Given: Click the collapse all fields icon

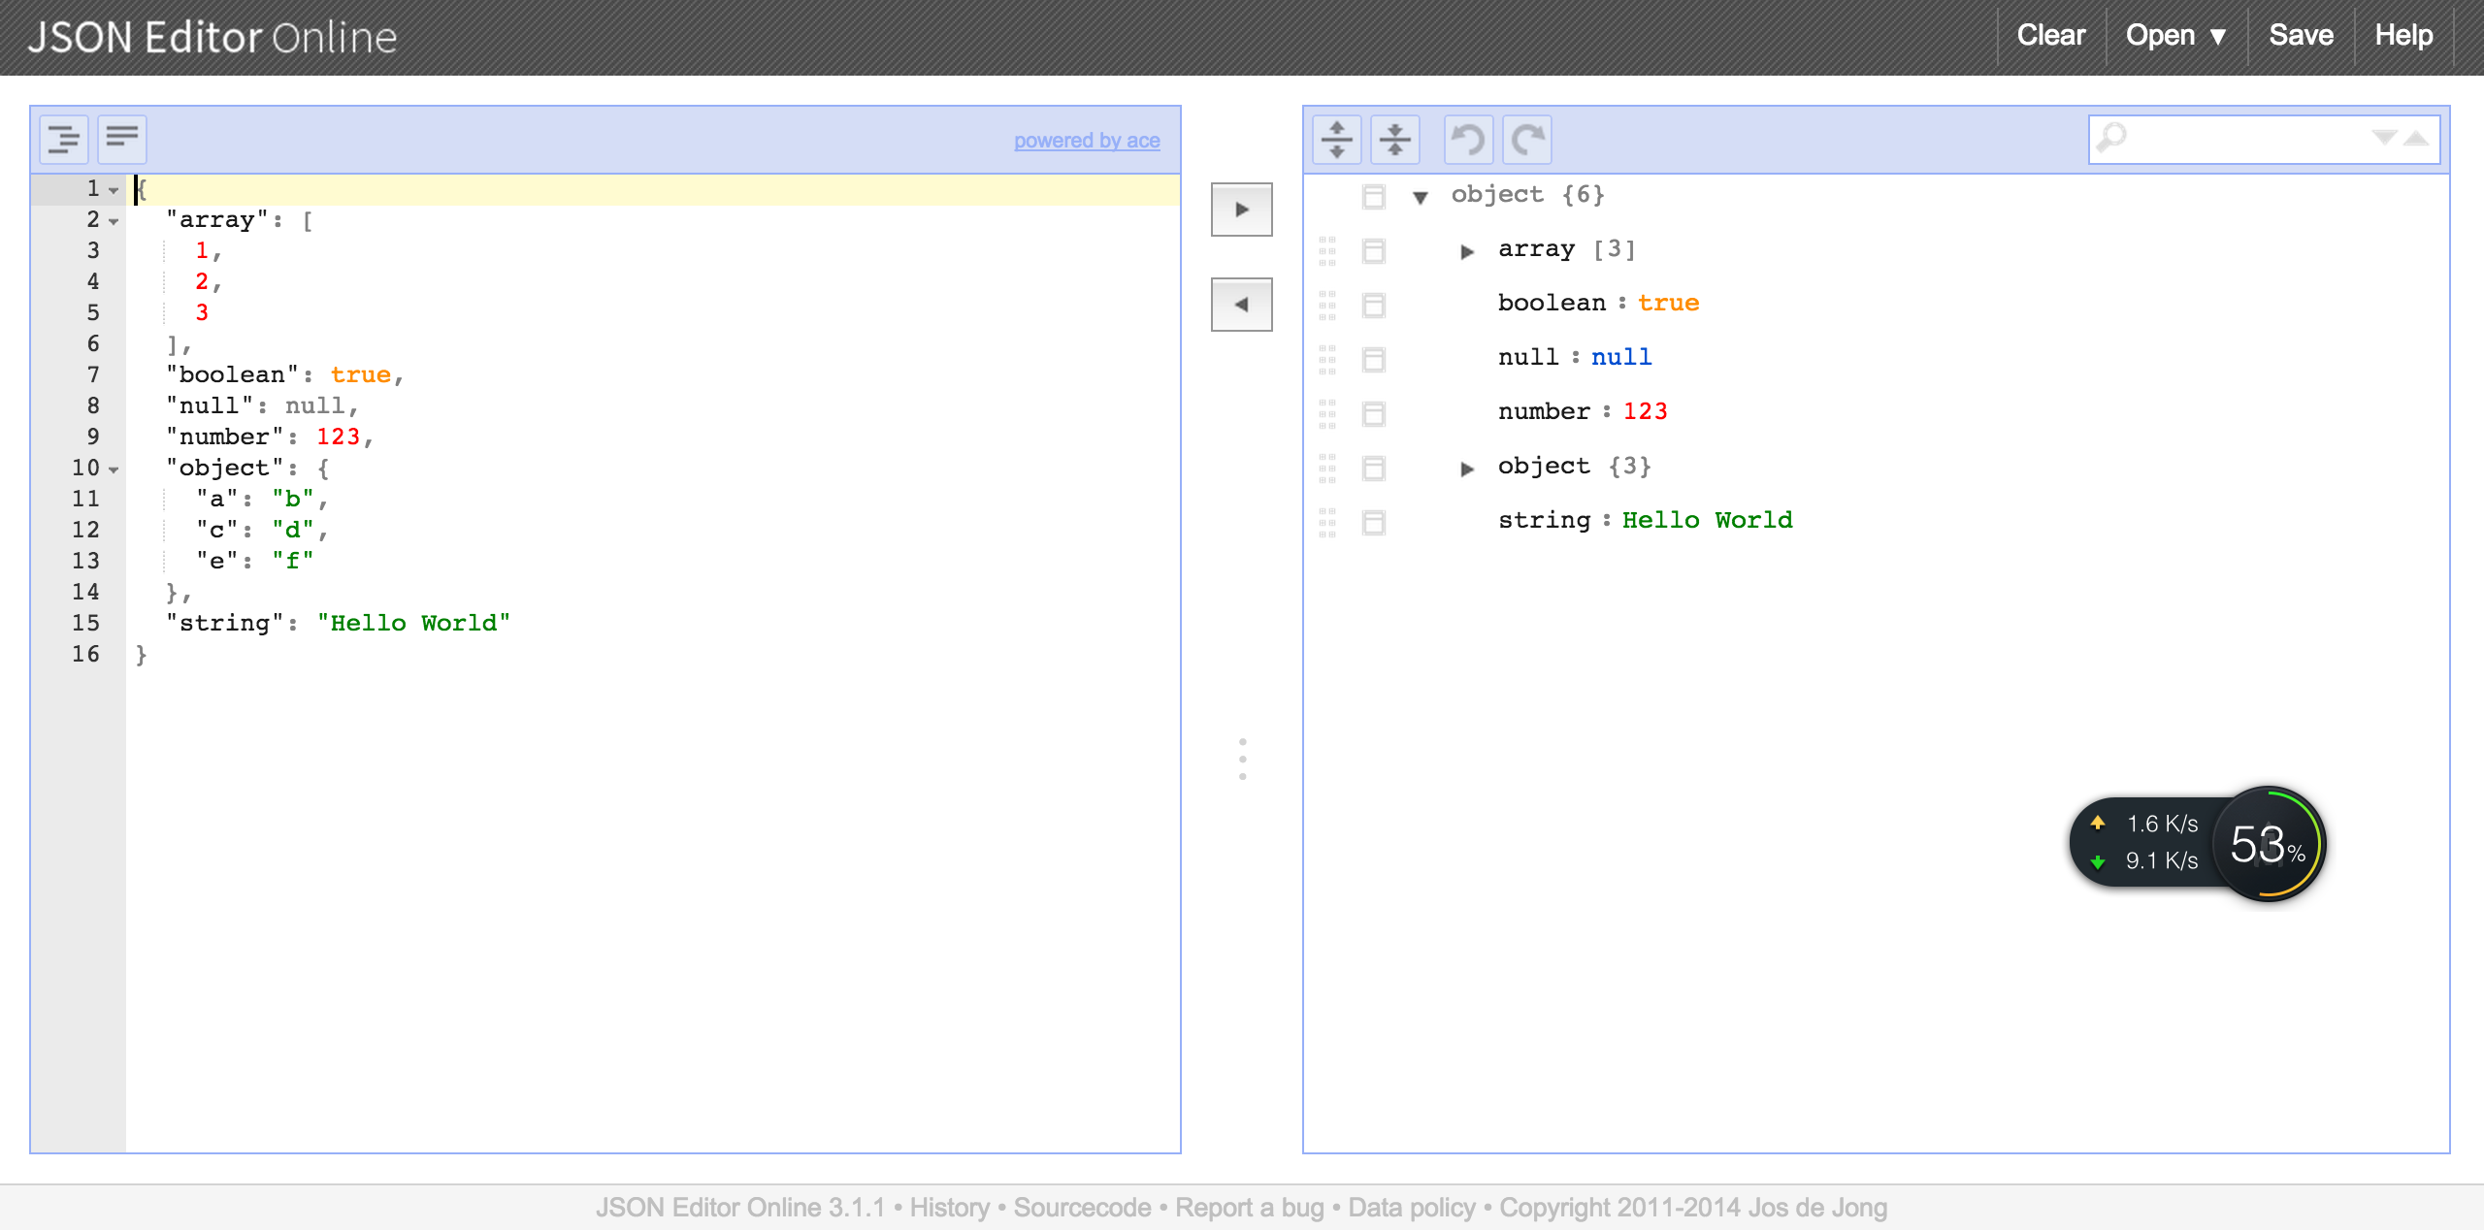Looking at the screenshot, I should (1394, 140).
